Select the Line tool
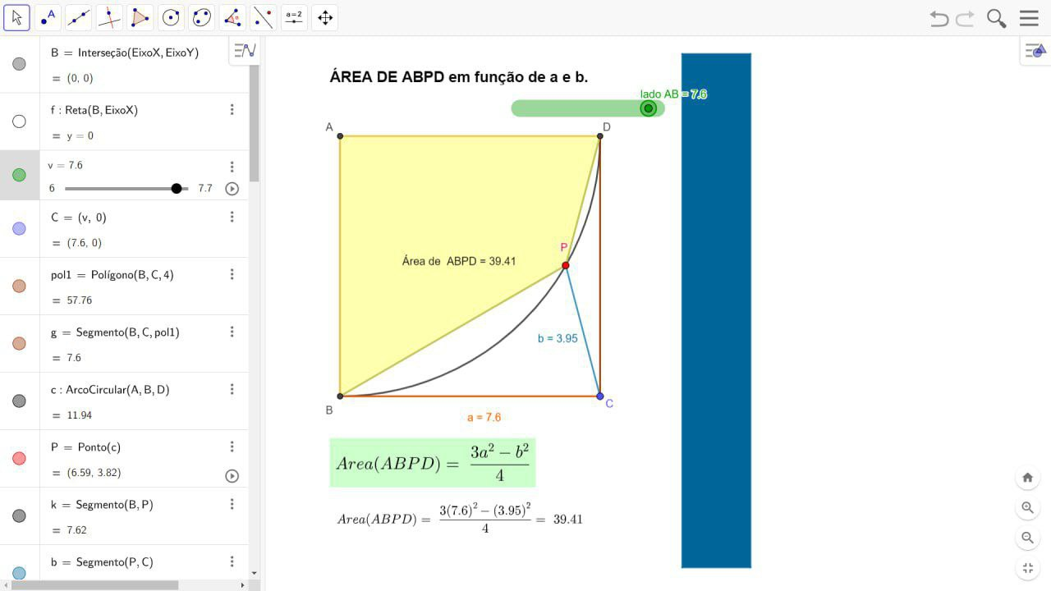The height and width of the screenshot is (591, 1051). click(79, 17)
